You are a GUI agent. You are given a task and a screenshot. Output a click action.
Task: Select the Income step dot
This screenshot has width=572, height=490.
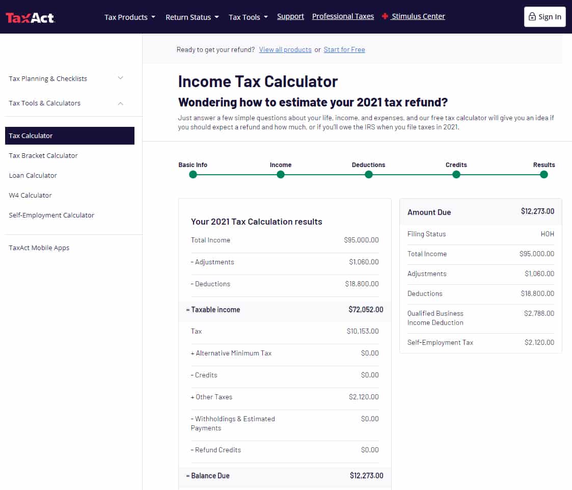tap(281, 174)
